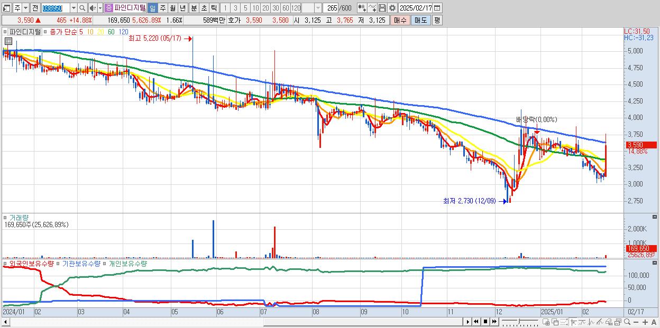Click the line tool icon left of save
Viewport: 660px width, 328px height.
coord(372,8)
